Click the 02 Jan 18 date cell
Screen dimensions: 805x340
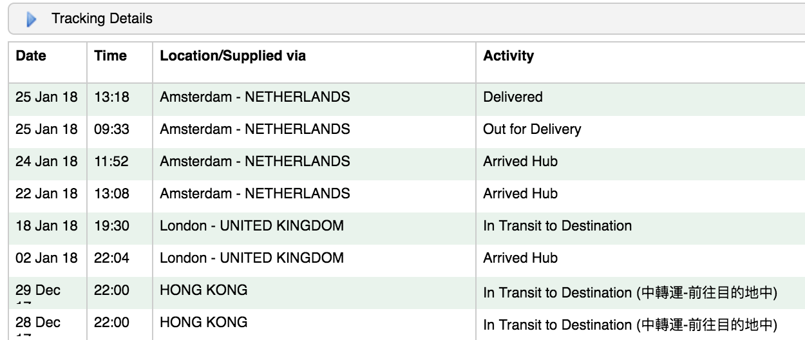tap(46, 258)
